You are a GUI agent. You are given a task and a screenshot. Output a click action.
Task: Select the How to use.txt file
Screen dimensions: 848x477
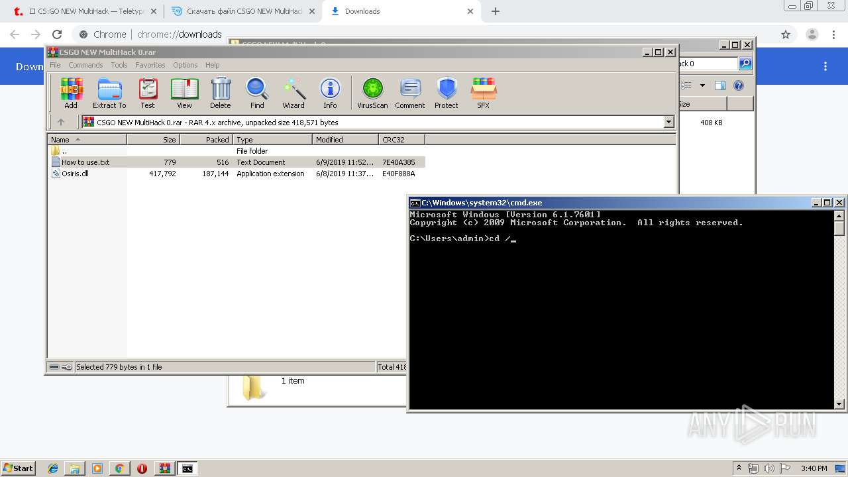(237, 162)
